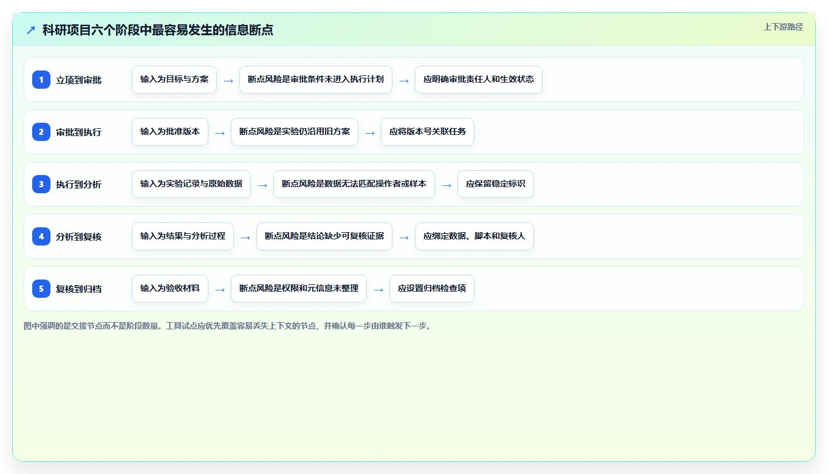Viewport: 828px width, 474px height.
Task: Click arrow after 输入为结果与分析过程
Action: click(x=245, y=237)
